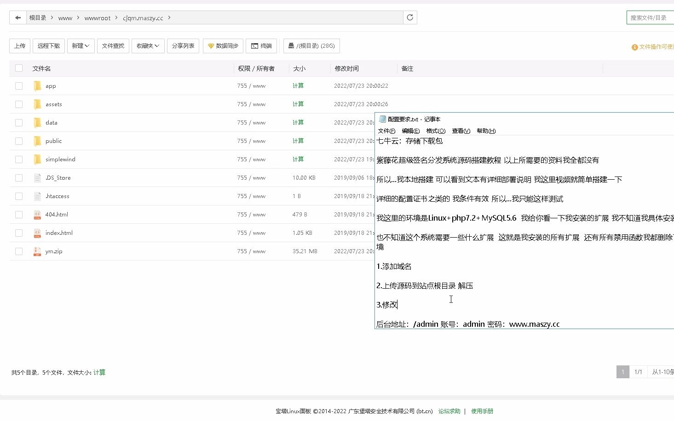This screenshot has width=674, height=421.
Task: Click the /(根目录) (28G) disk button
Action: (311, 46)
